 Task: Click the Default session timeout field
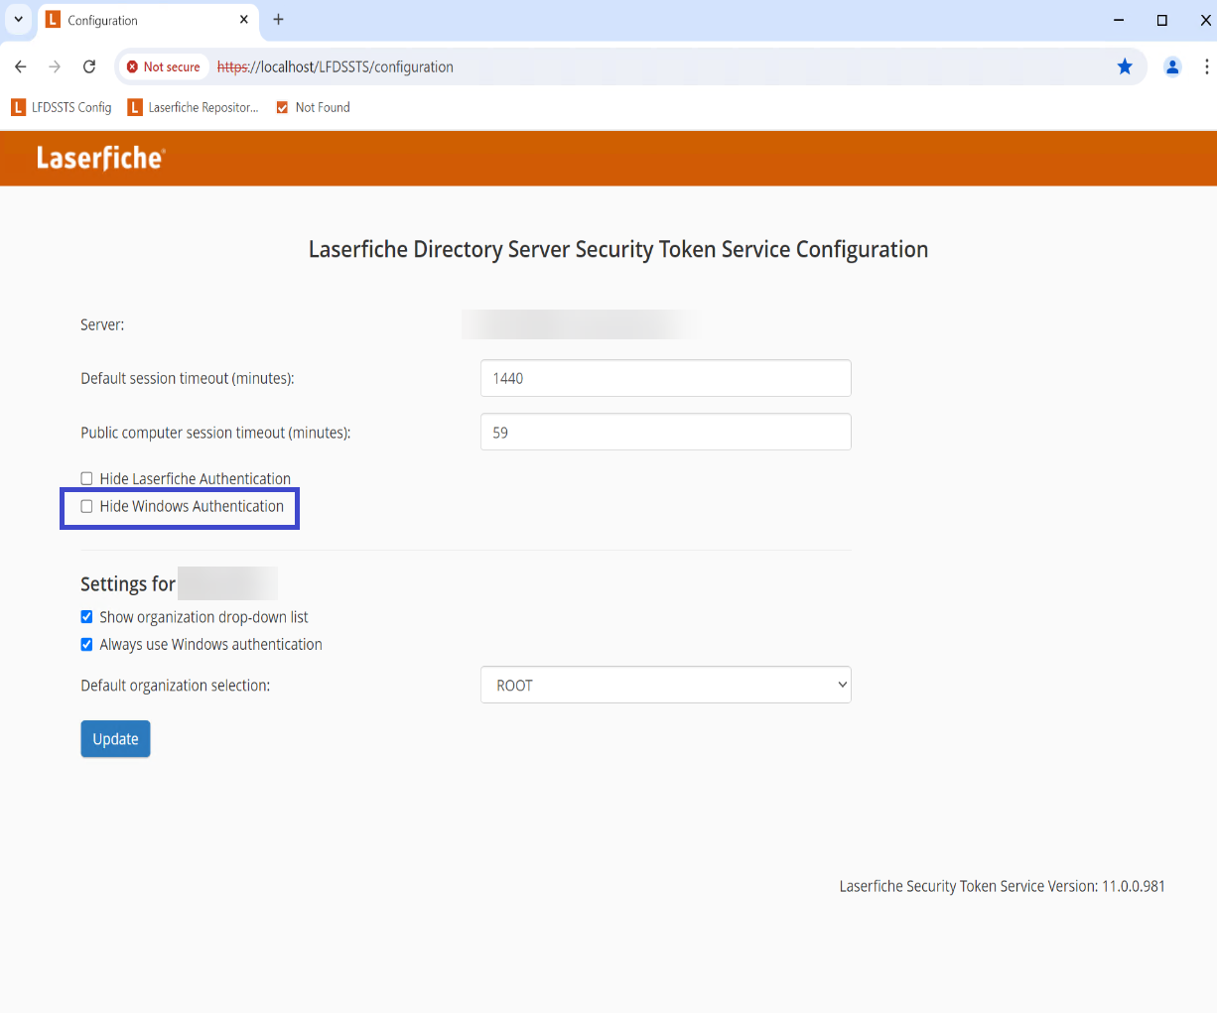coord(665,378)
